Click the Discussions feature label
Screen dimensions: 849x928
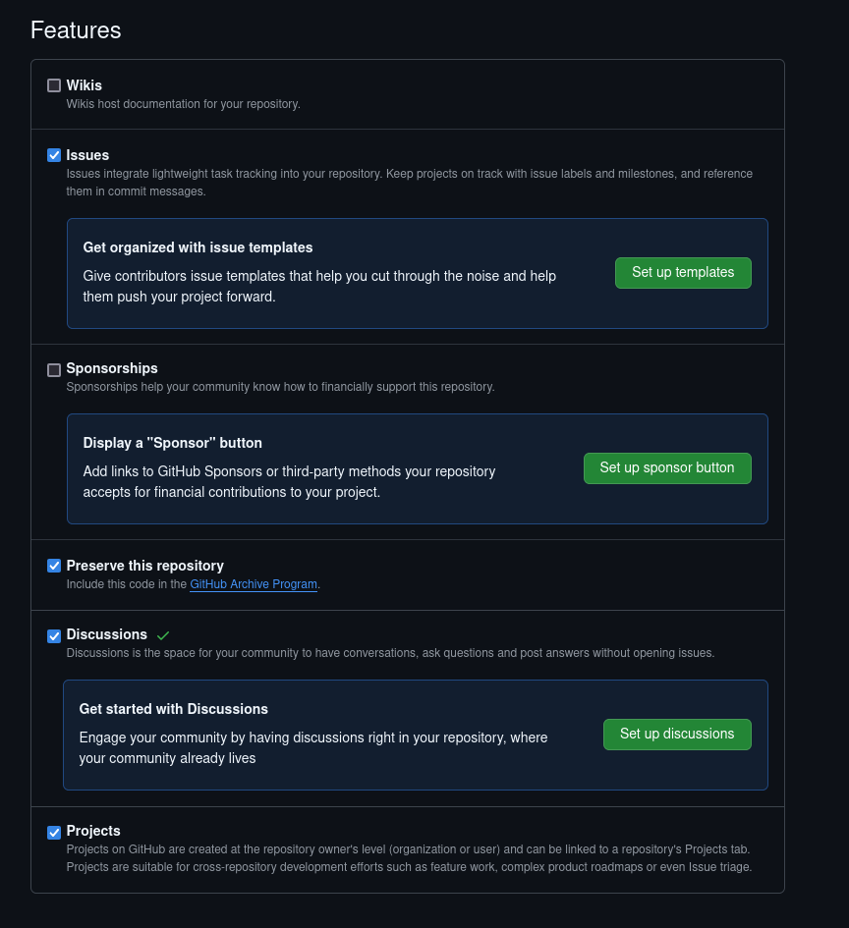[x=106, y=634]
